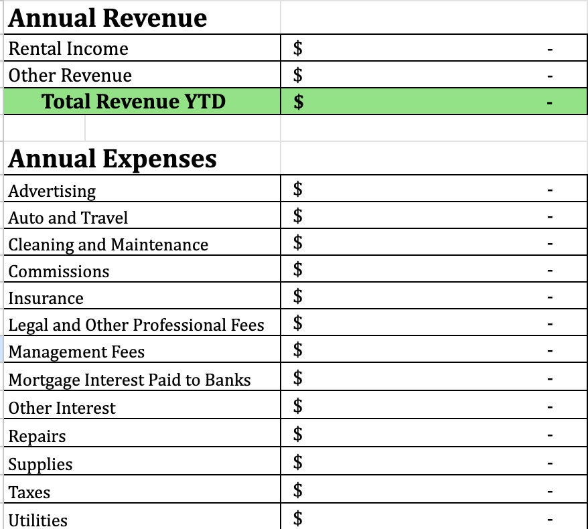Click the Rental Income label cell
Viewport: 588px width, 529px height.
pyautogui.click(x=68, y=49)
